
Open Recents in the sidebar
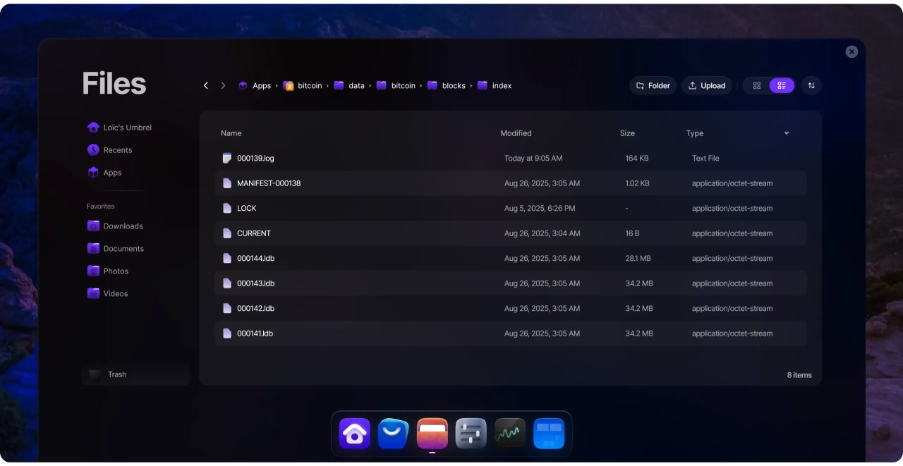click(117, 150)
